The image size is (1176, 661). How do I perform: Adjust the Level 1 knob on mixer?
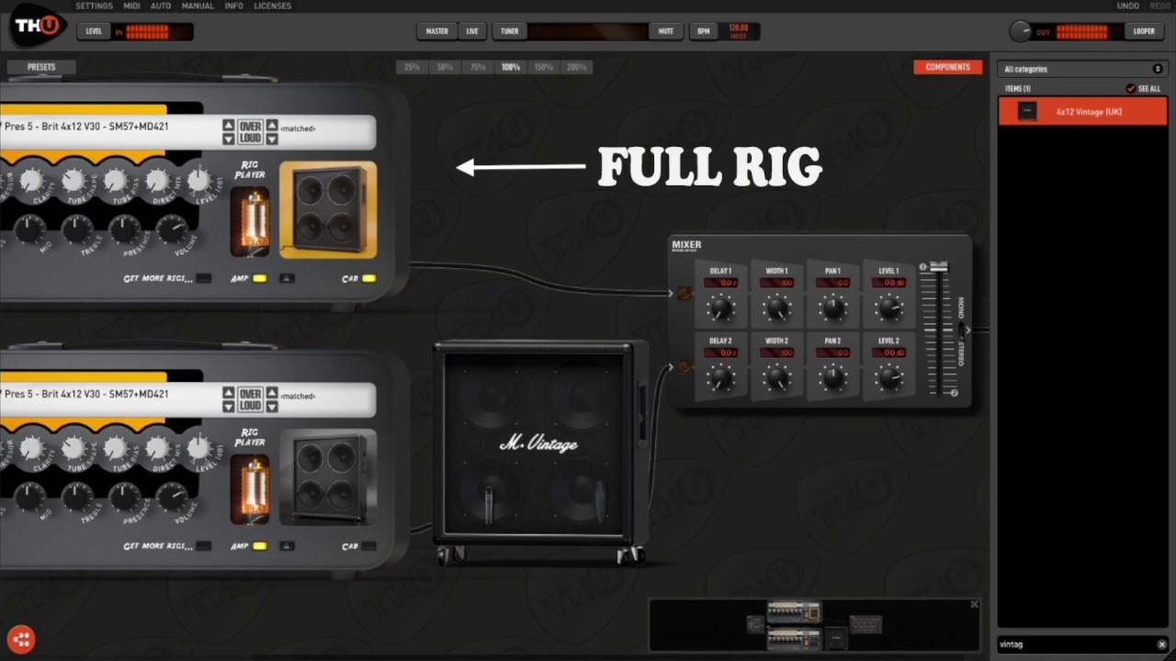pyautogui.click(x=889, y=308)
